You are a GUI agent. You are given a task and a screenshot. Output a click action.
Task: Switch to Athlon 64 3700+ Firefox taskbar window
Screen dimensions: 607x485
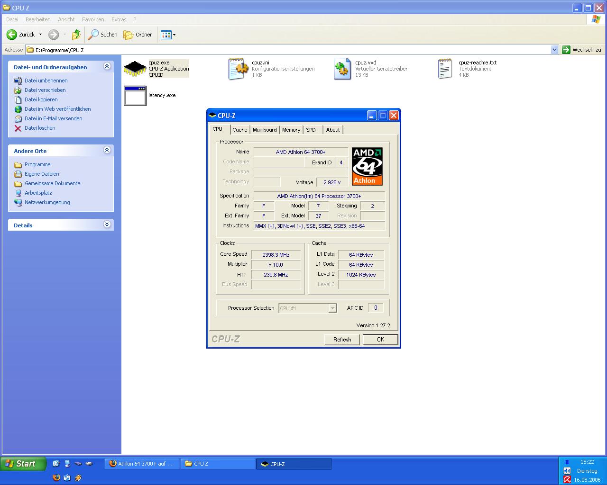coord(142,464)
